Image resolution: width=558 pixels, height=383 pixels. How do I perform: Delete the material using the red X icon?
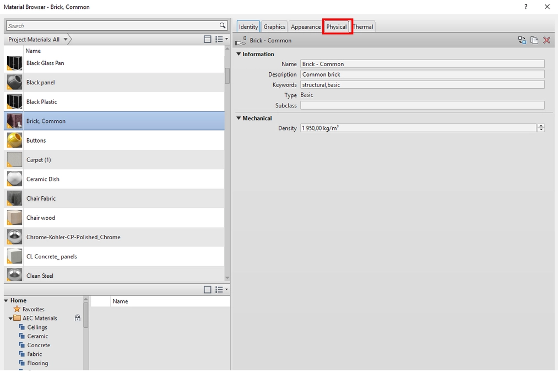click(x=546, y=40)
